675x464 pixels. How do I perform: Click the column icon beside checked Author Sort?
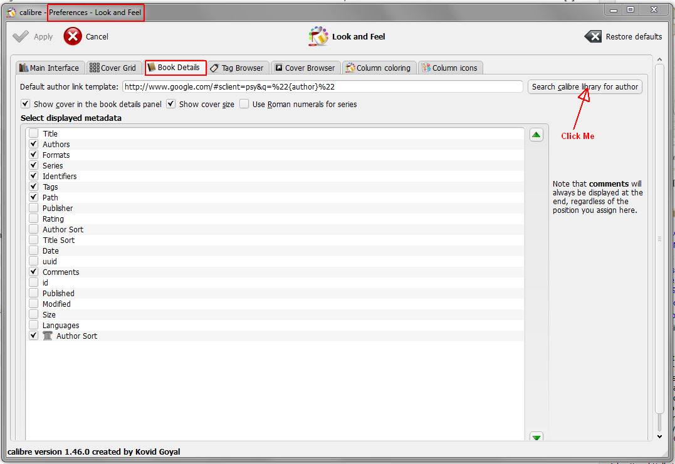48,336
